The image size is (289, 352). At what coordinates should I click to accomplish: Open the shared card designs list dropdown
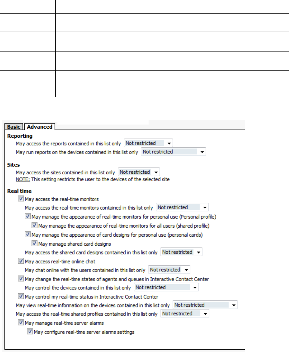tap(181, 252)
